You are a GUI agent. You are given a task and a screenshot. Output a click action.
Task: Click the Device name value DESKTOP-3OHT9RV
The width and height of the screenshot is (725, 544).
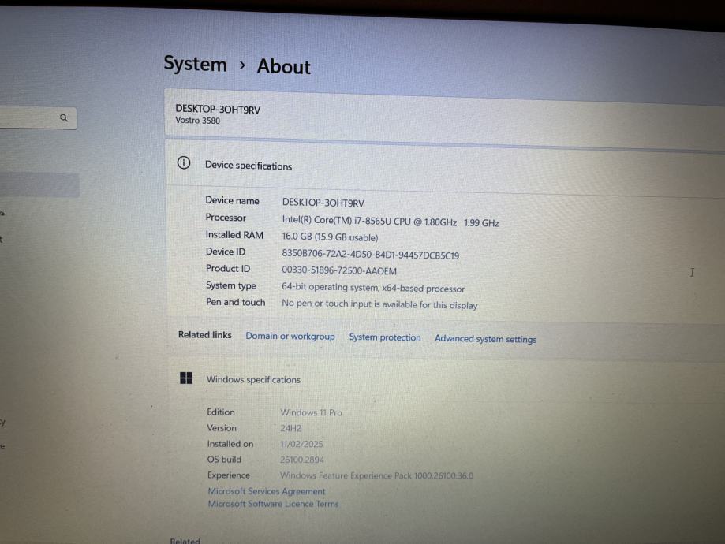click(323, 203)
